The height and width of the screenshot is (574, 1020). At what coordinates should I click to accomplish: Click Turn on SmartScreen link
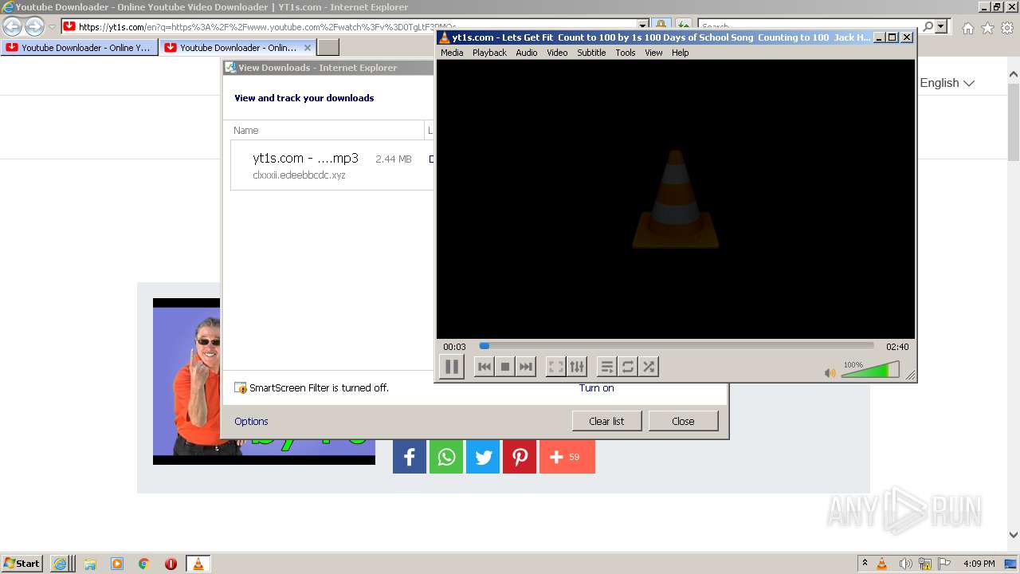[x=596, y=388]
